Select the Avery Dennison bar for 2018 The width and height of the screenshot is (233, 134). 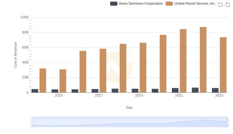(x=115, y=91)
